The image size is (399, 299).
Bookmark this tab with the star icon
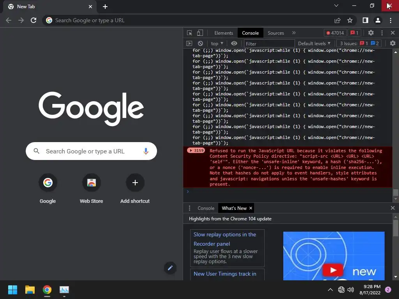pyautogui.click(x=350, y=20)
